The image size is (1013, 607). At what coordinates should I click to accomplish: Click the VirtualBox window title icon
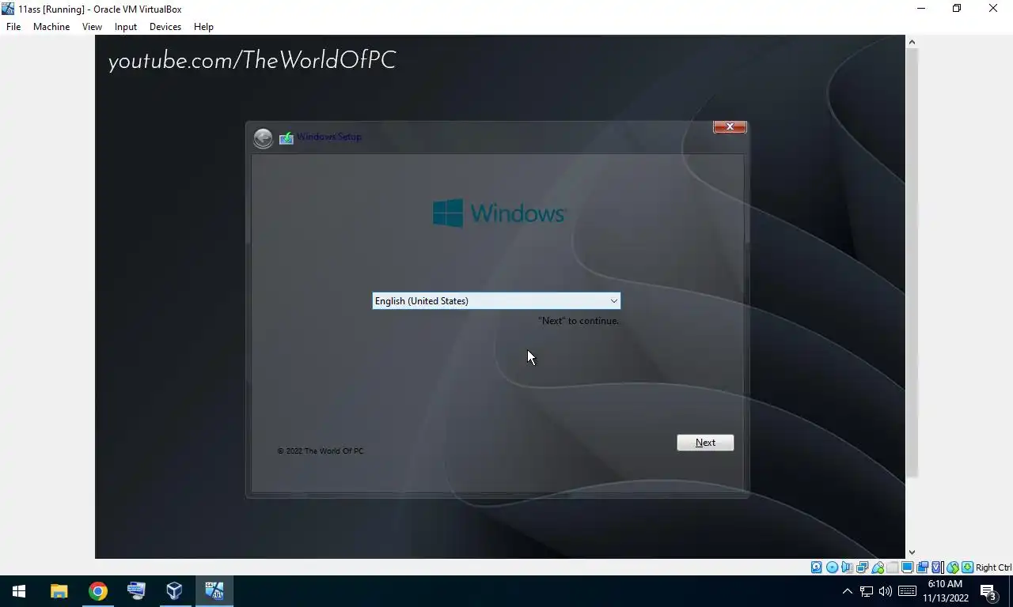[8, 9]
